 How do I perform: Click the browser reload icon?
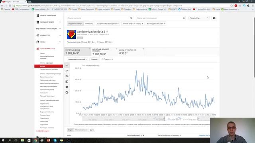click(x=10, y=6)
